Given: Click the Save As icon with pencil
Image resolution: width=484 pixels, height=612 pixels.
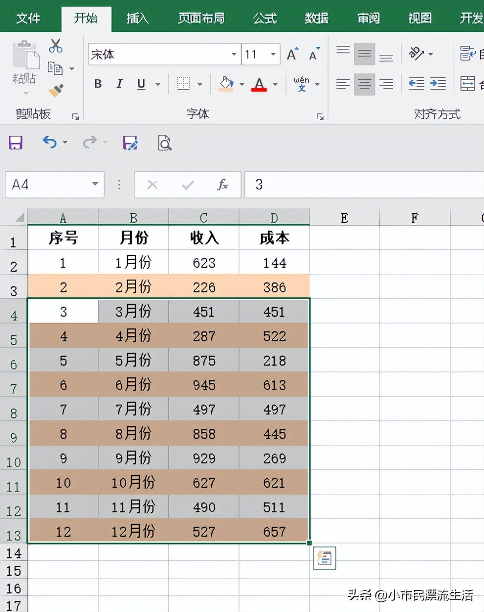Looking at the screenshot, I should 130,143.
